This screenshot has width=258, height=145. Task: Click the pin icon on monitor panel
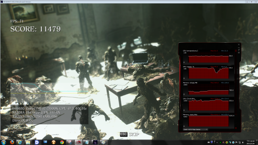coord(239,50)
